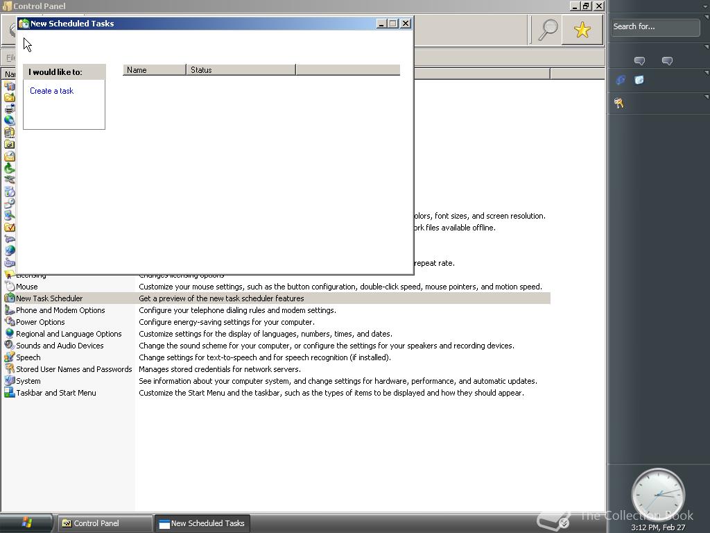Click the Taskbar and Start Menu icon
This screenshot has height=533, width=710.
tap(10, 393)
